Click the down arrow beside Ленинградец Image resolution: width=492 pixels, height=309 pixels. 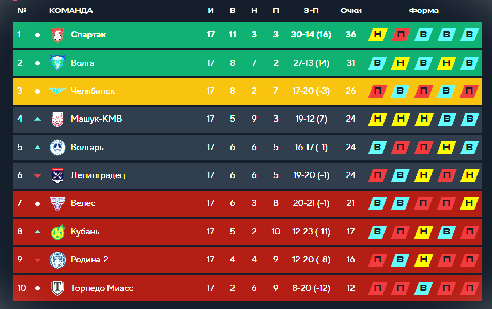[37, 175]
